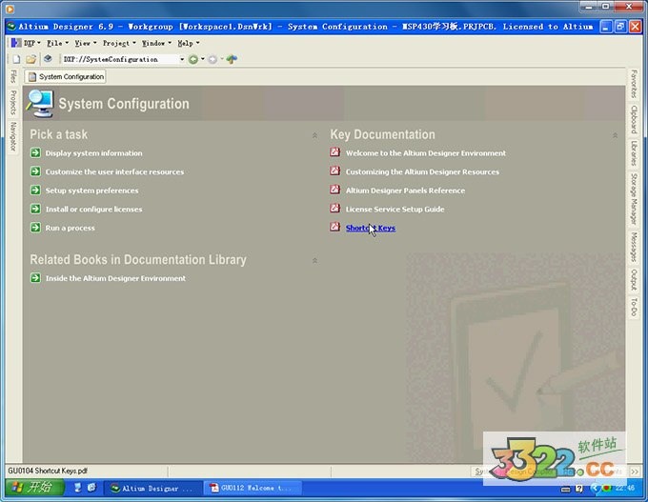
Task: Click green arrow beside Setup system preferences
Action: click(35, 191)
